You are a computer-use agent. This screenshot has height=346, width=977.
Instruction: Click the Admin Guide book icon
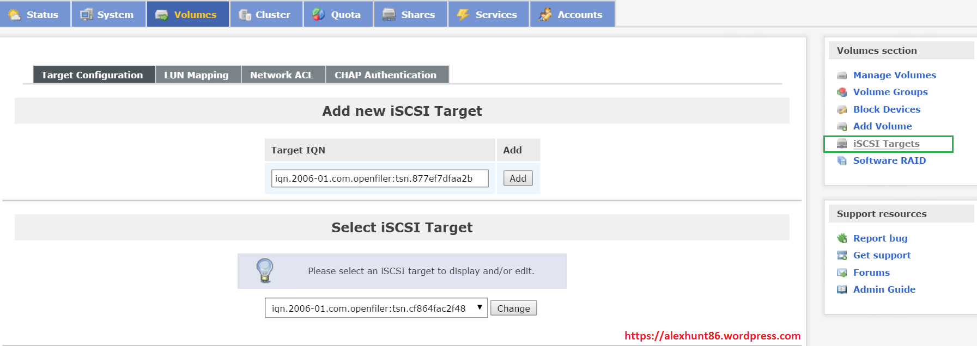842,289
